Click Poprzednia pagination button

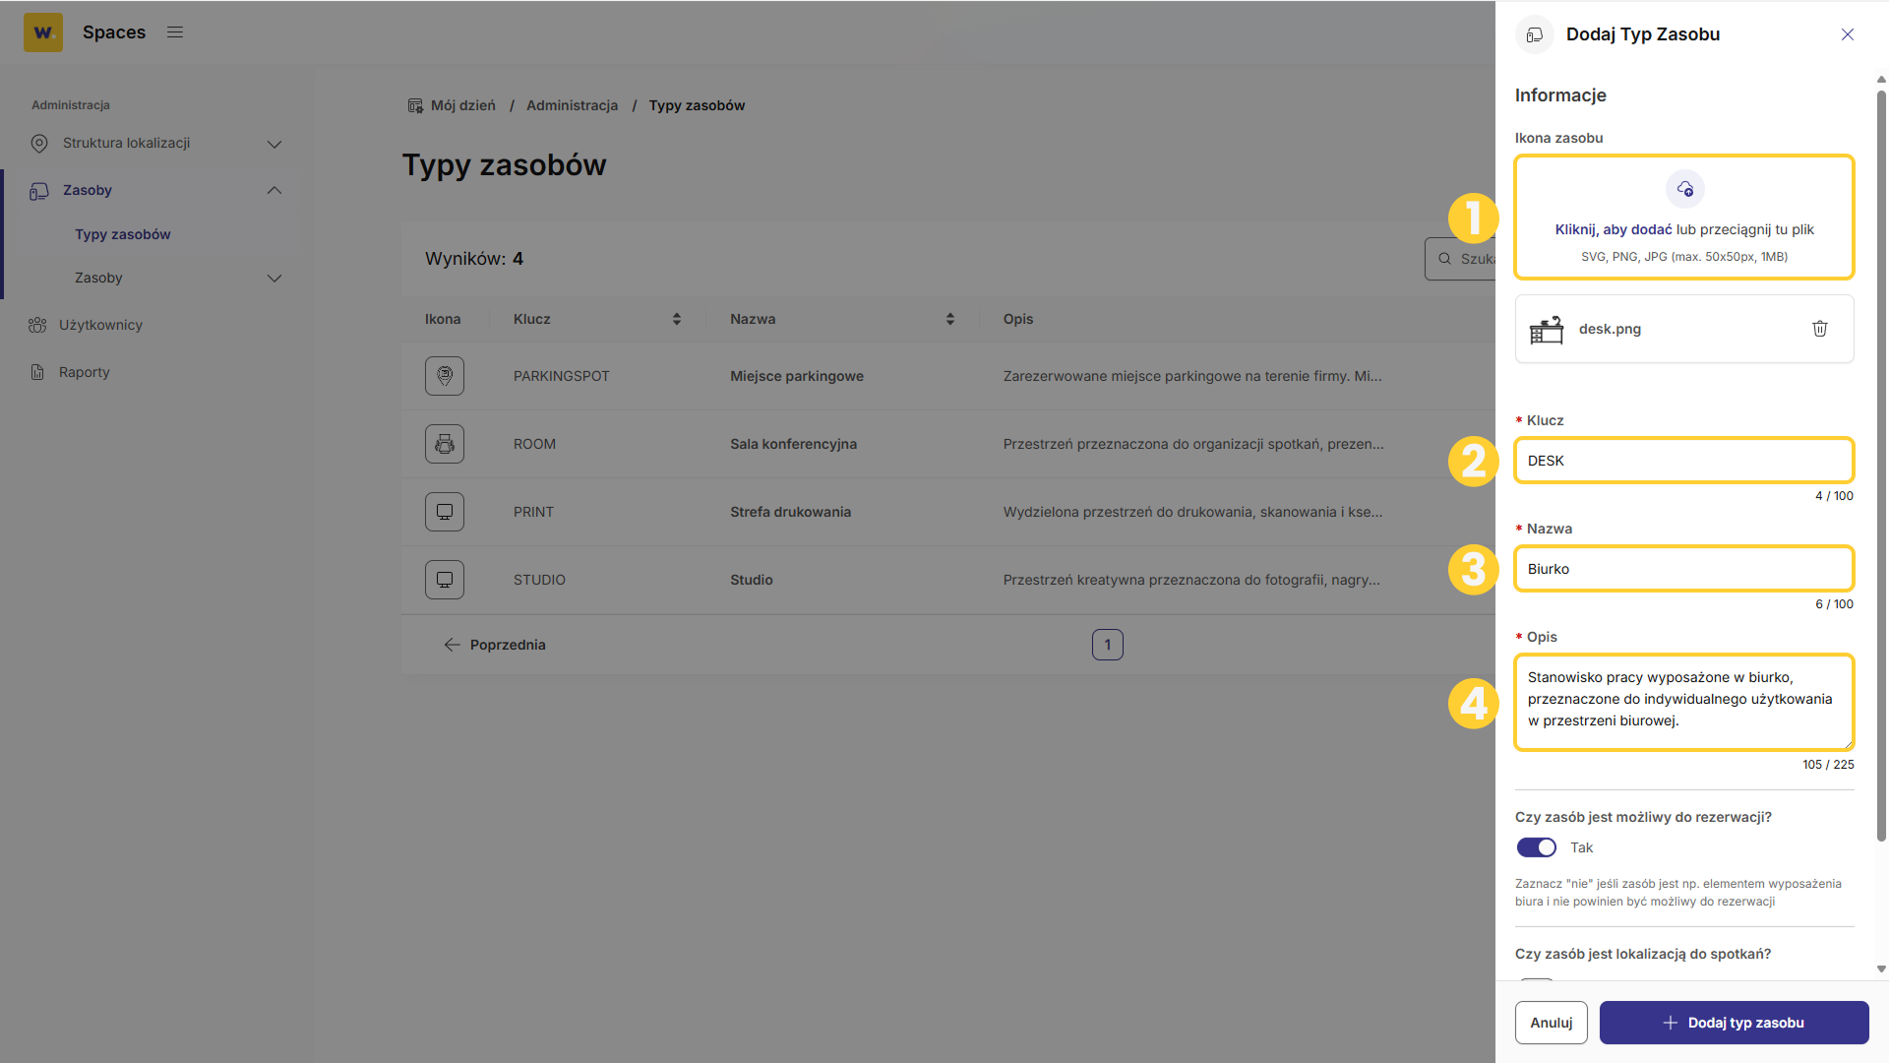click(495, 645)
